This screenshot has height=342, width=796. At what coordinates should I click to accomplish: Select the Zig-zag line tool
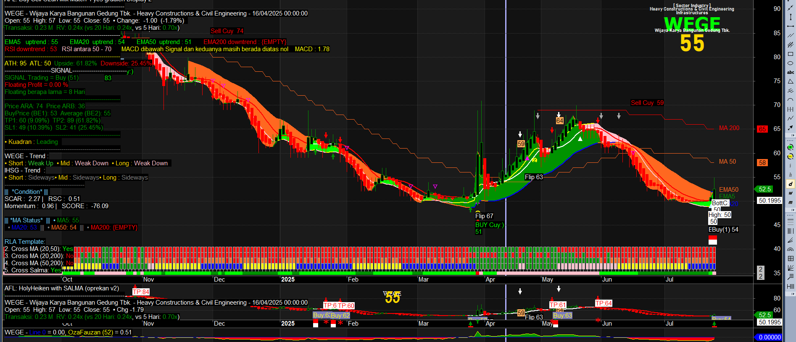click(x=791, y=118)
